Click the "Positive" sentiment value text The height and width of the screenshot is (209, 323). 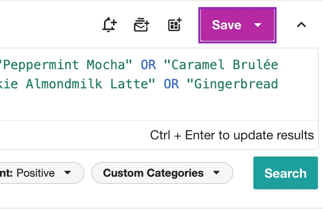(x=36, y=173)
